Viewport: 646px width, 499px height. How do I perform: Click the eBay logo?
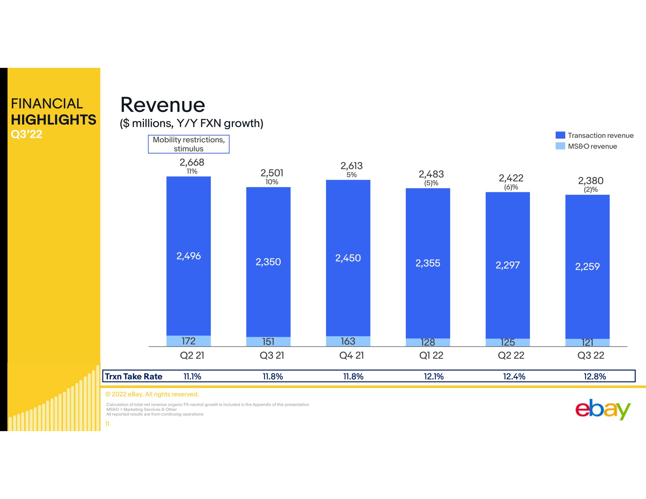click(603, 410)
